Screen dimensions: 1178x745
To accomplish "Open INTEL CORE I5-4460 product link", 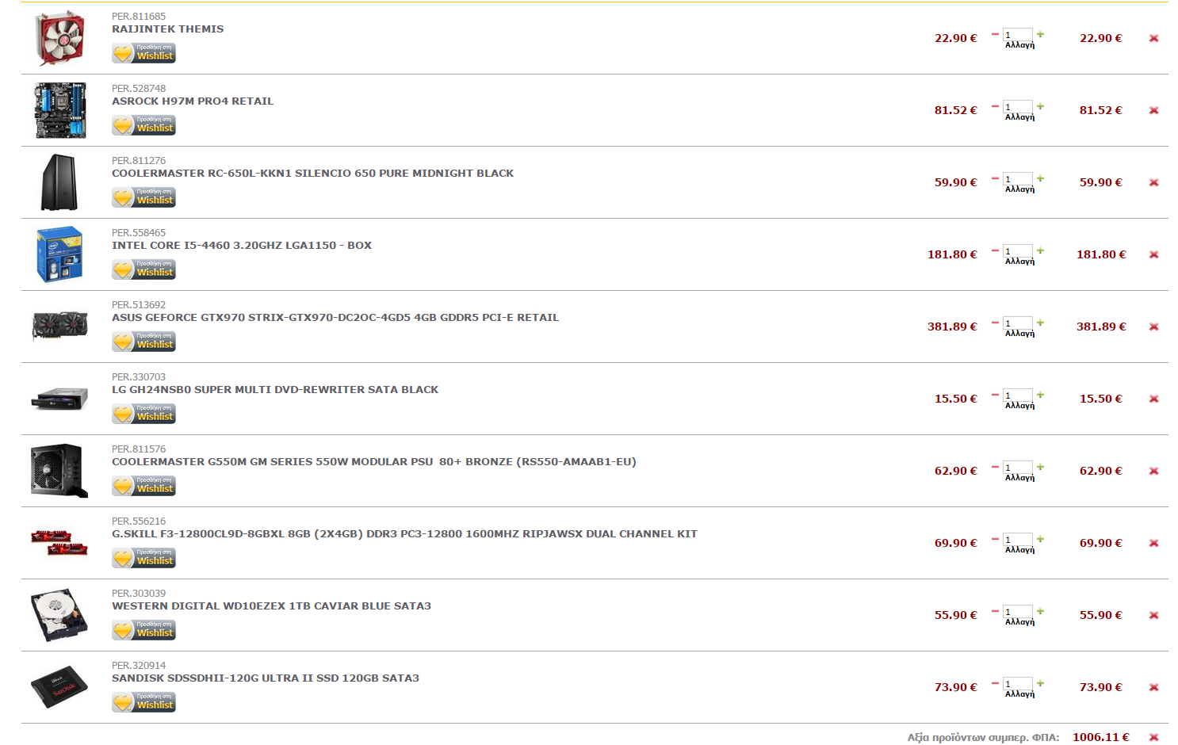I will 242,246.
